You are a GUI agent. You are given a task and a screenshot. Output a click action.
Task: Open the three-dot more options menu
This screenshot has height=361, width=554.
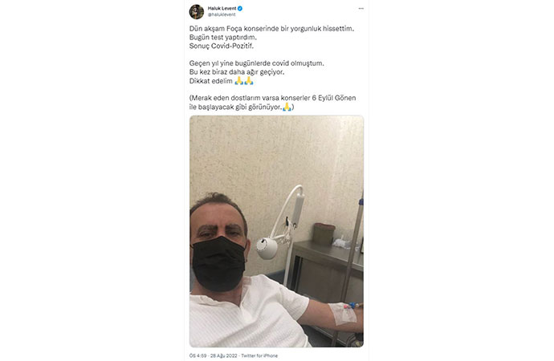coord(361,9)
